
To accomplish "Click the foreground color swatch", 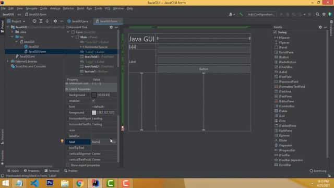I will [94, 113].
